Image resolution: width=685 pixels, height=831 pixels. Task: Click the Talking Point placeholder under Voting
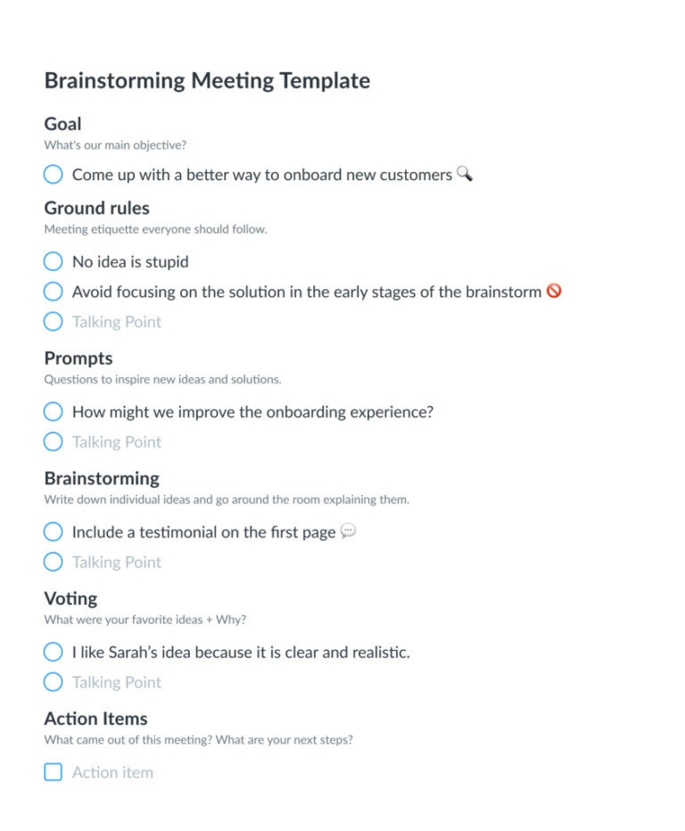pos(116,681)
